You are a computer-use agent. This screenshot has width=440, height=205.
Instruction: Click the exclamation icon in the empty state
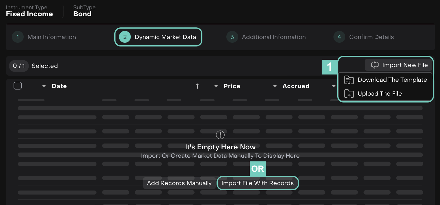220,135
